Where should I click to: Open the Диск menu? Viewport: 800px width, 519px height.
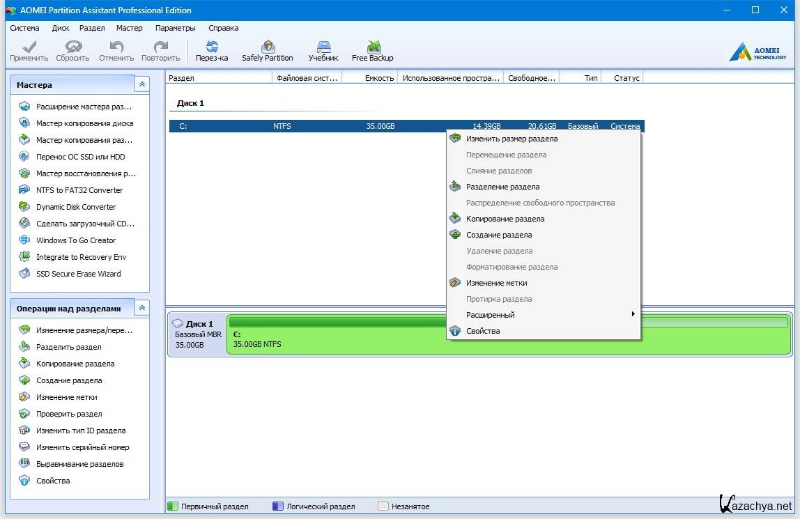(61, 28)
